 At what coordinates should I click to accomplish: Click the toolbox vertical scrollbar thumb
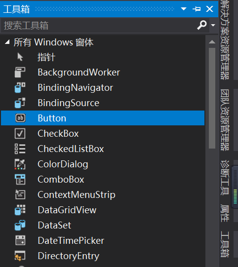point(212,98)
